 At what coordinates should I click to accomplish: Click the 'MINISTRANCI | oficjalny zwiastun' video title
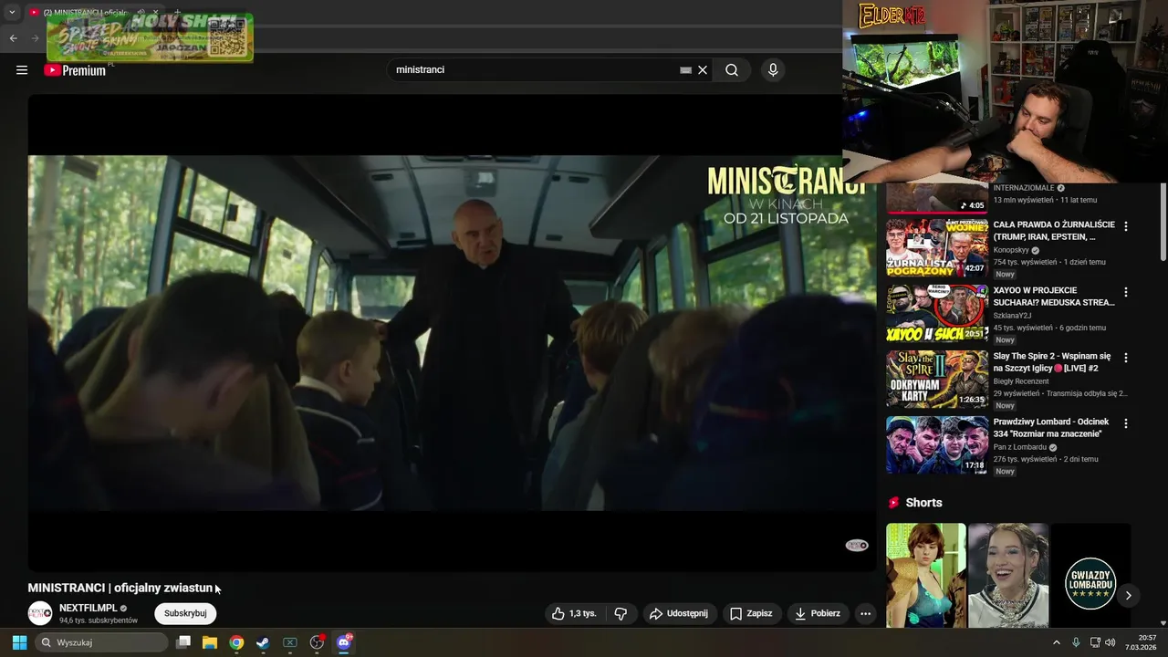pyautogui.click(x=120, y=588)
